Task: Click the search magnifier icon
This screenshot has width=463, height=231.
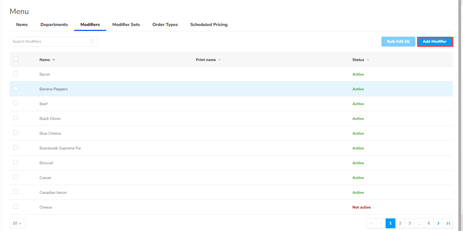Action: pyautogui.click(x=92, y=42)
